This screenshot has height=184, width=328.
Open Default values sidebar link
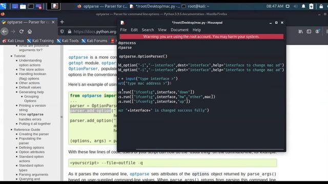(30, 87)
